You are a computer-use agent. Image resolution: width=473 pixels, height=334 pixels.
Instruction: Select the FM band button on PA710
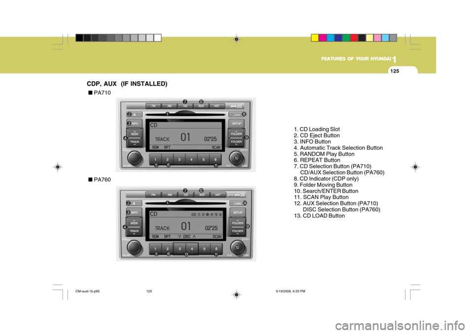[x=154, y=106]
